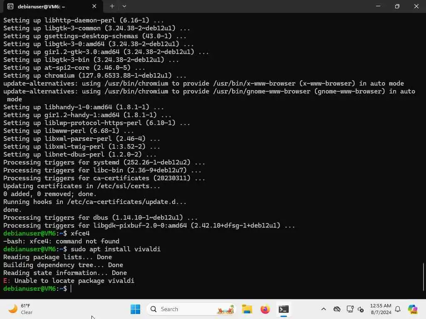Click 'Processing triggers for dbus' line

click(101, 217)
